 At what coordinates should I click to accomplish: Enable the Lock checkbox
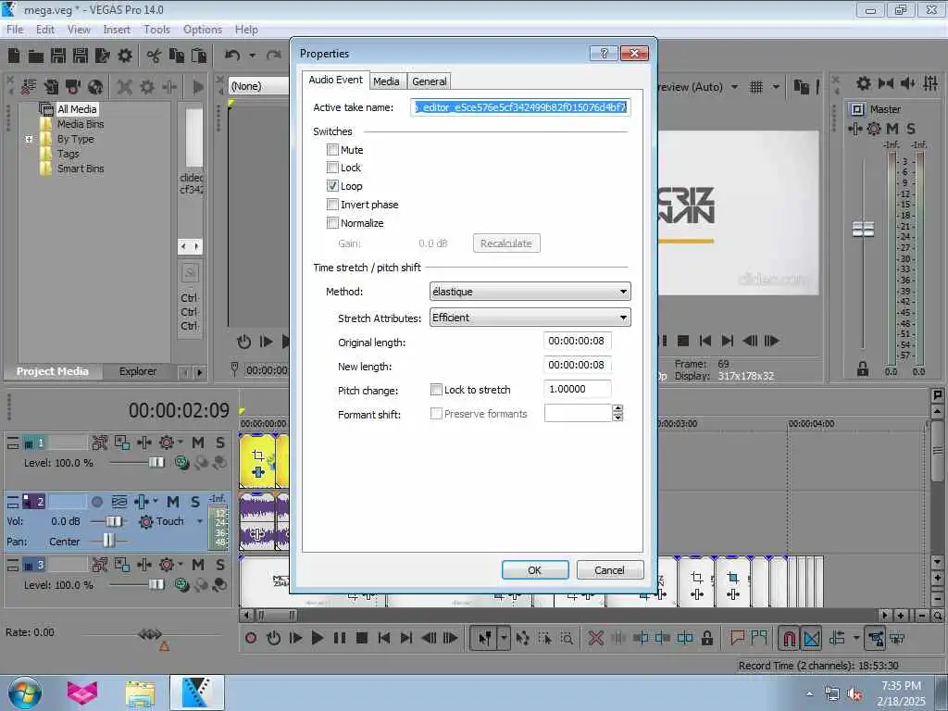click(332, 168)
